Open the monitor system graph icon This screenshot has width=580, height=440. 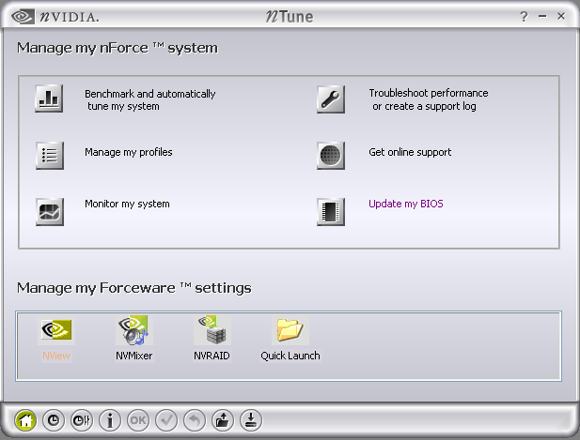tap(50, 211)
